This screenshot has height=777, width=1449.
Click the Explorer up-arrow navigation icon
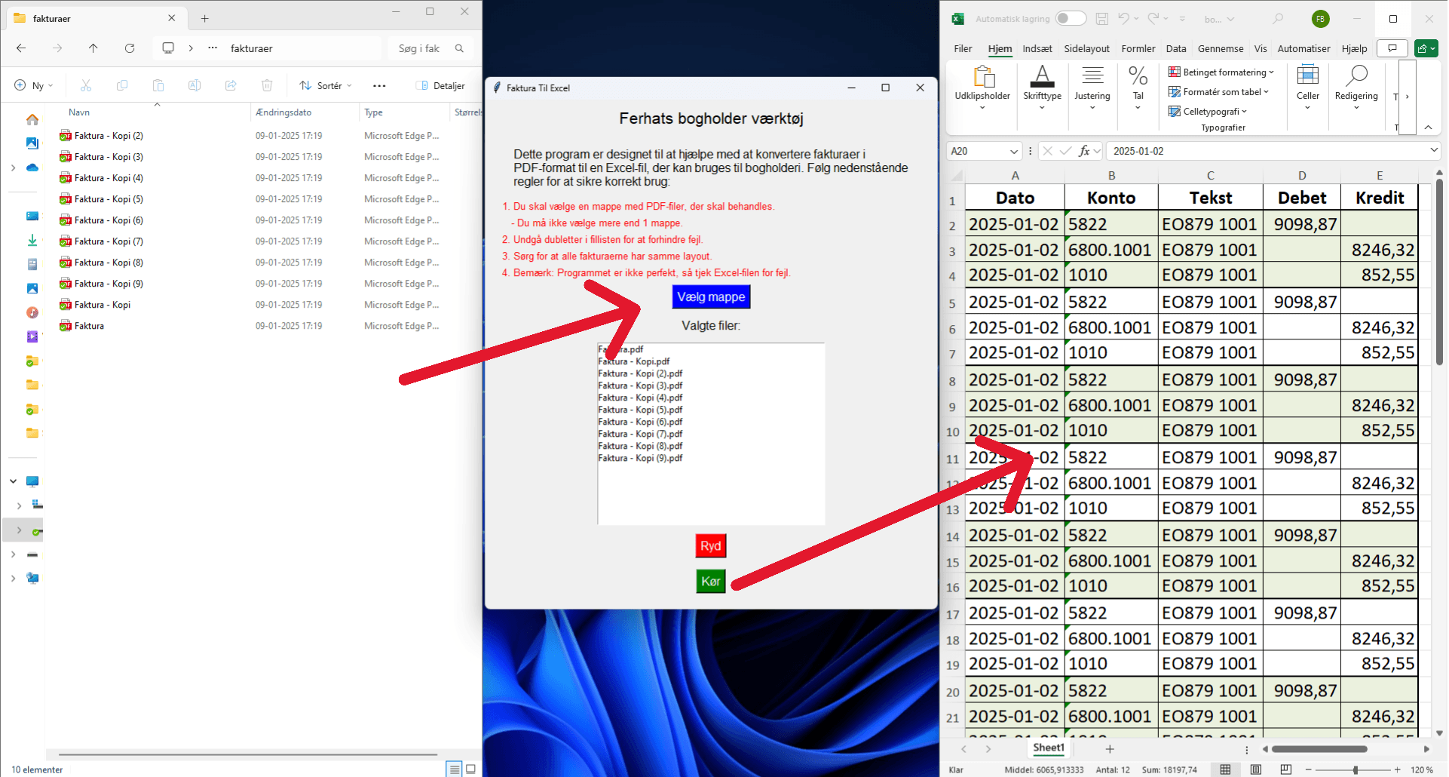[x=93, y=48]
